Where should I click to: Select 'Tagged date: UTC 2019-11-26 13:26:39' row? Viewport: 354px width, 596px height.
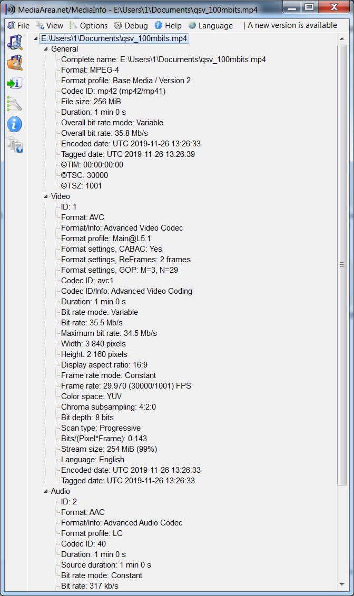tap(128, 154)
